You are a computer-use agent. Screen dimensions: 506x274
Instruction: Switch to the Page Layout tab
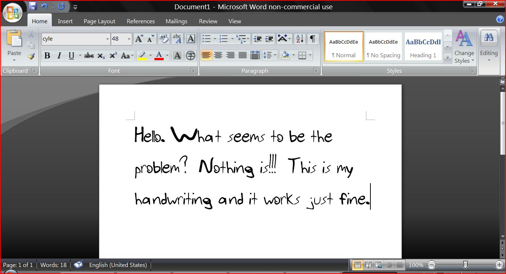tap(99, 21)
